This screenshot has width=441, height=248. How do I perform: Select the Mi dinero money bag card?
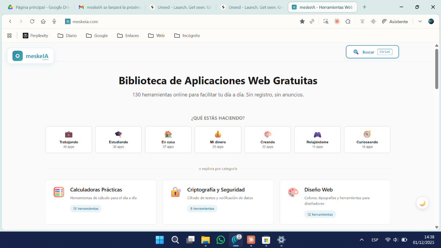[218, 140]
